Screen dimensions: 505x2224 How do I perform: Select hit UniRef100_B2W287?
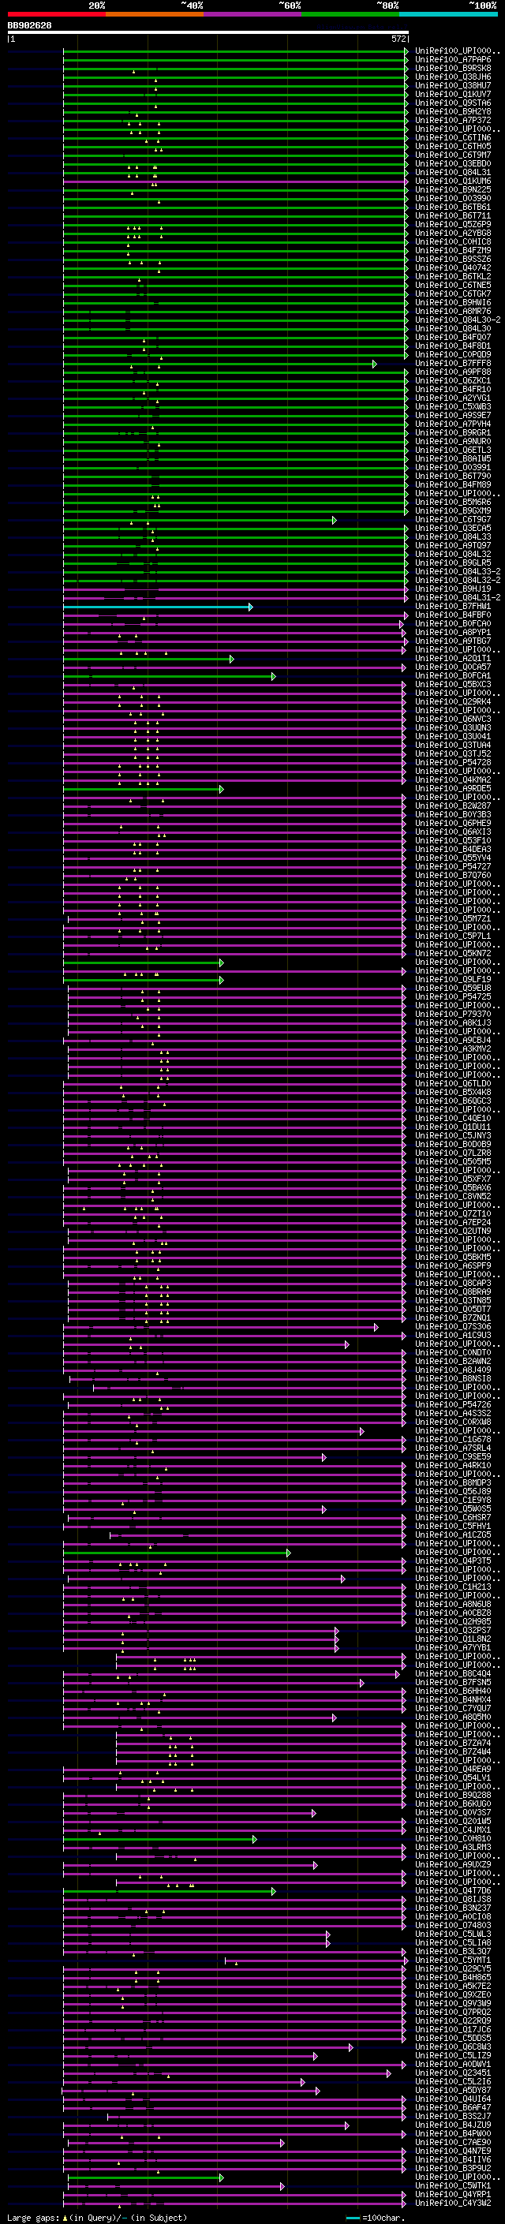pos(452,805)
